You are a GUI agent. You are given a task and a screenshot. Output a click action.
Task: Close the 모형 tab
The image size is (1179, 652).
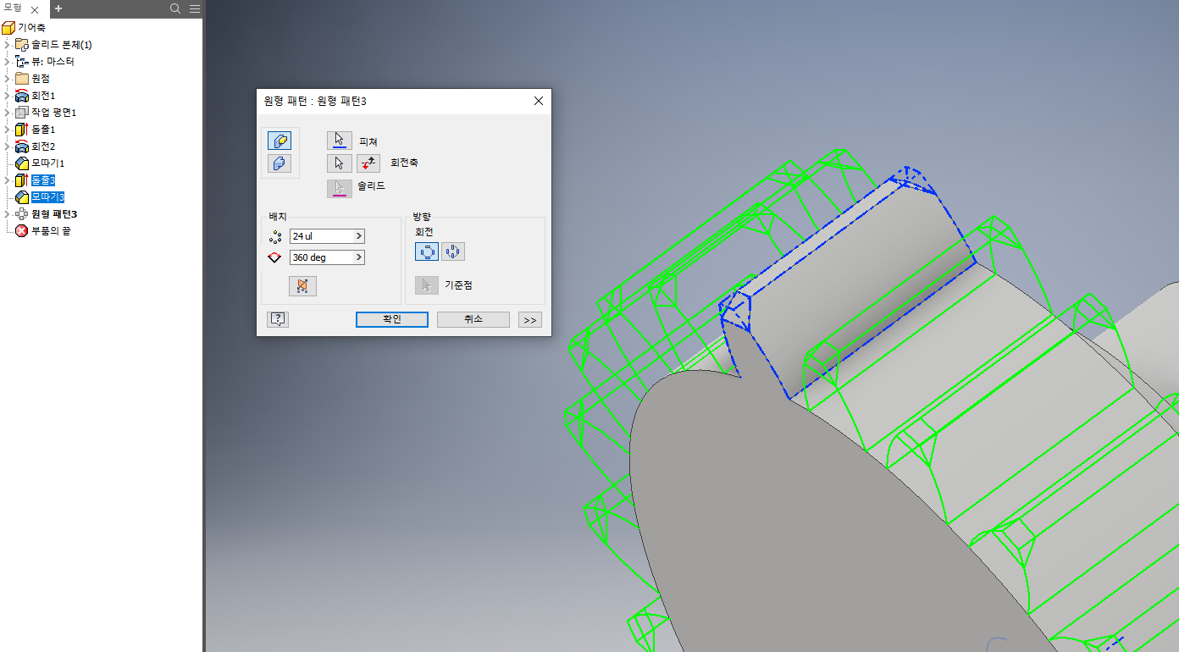(35, 9)
